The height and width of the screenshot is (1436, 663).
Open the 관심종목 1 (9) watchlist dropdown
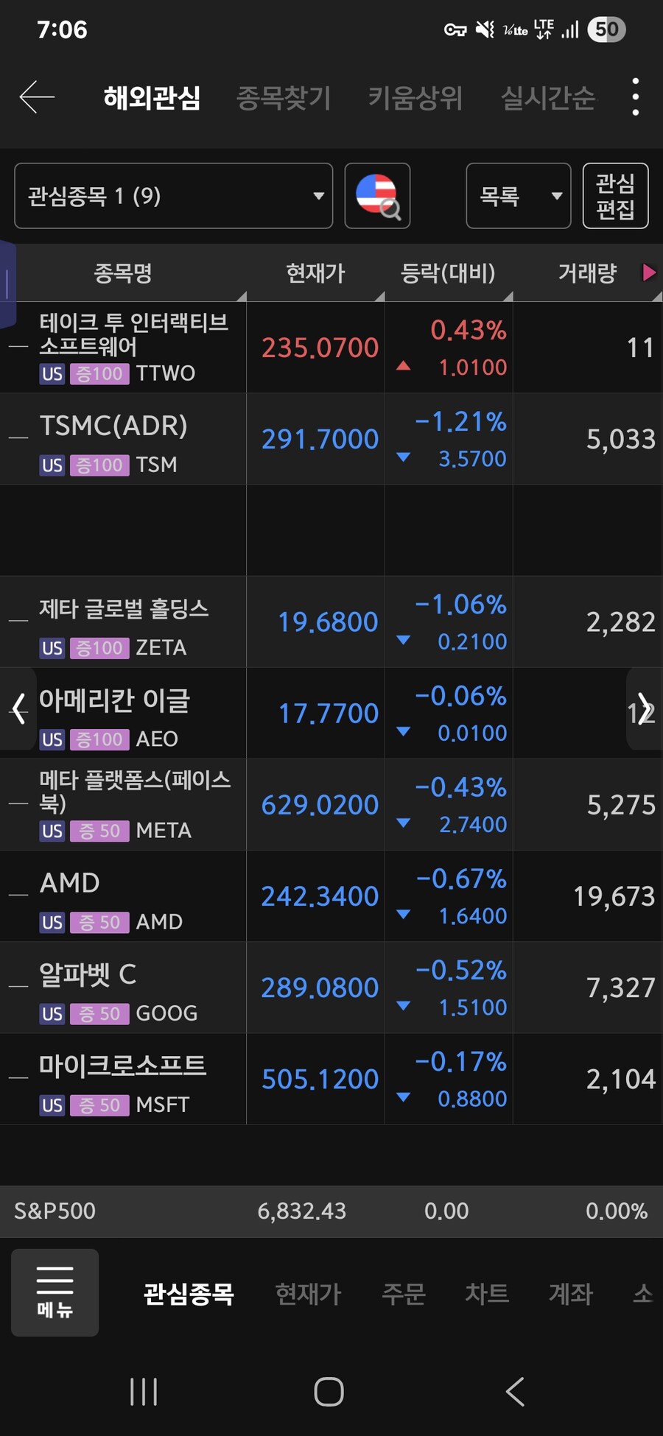(173, 196)
